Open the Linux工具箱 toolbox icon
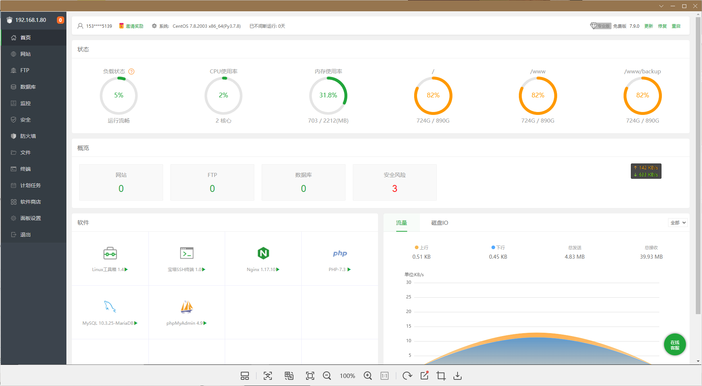Screen dimensions: 702x386 (110, 253)
